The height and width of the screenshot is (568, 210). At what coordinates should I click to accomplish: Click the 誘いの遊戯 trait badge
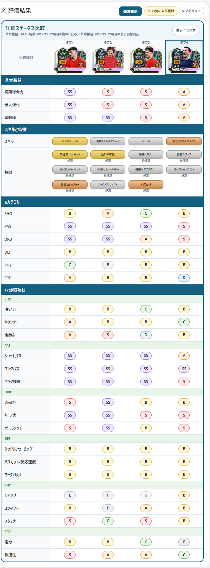pyautogui.click(x=108, y=154)
